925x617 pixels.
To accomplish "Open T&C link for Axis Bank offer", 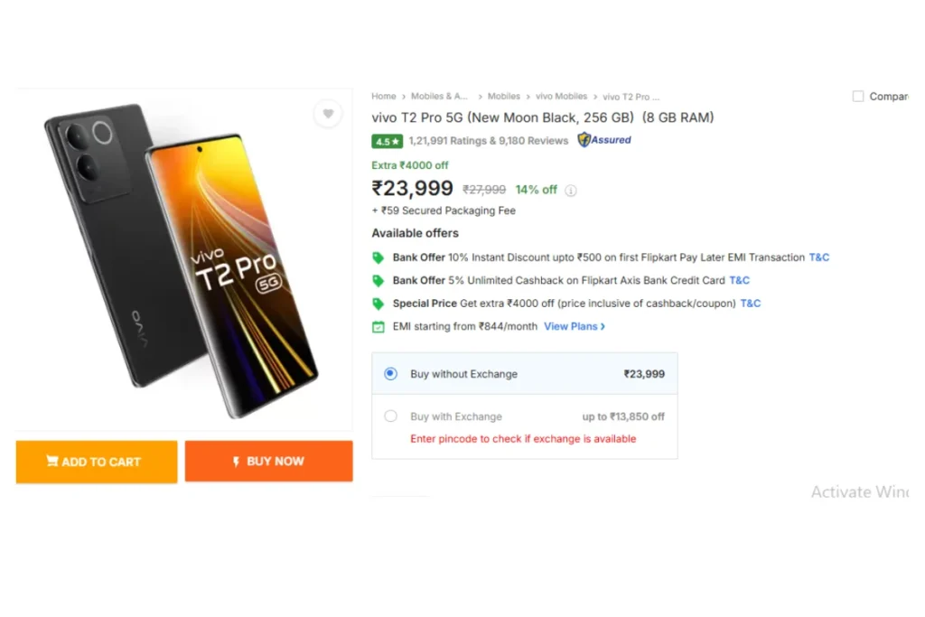I will pos(739,281).
